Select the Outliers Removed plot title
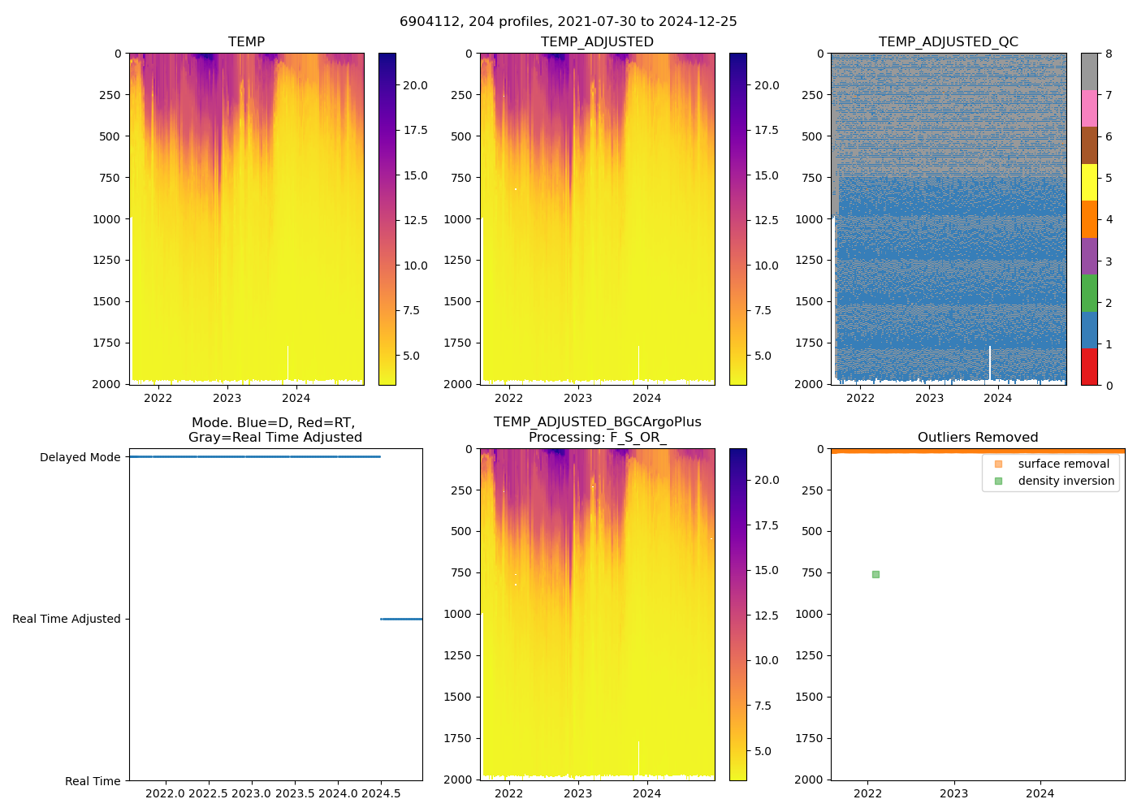This screenshot has width=1137, height=812. coord(977,438)
